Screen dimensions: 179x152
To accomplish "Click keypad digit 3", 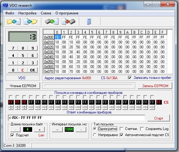I will pyautogui.click(x=33, y=63).
